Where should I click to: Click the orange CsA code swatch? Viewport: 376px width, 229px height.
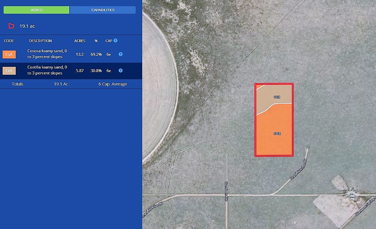click(9, 54)
